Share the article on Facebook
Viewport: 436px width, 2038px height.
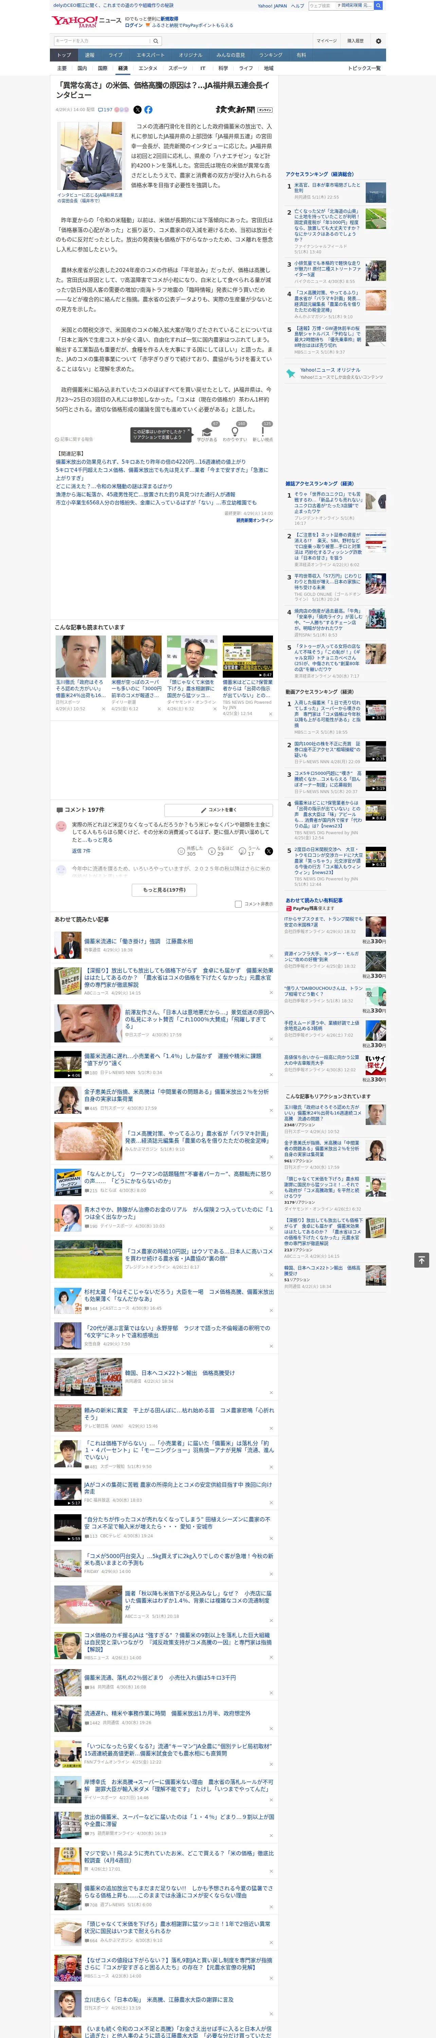(x=148, y=110)
